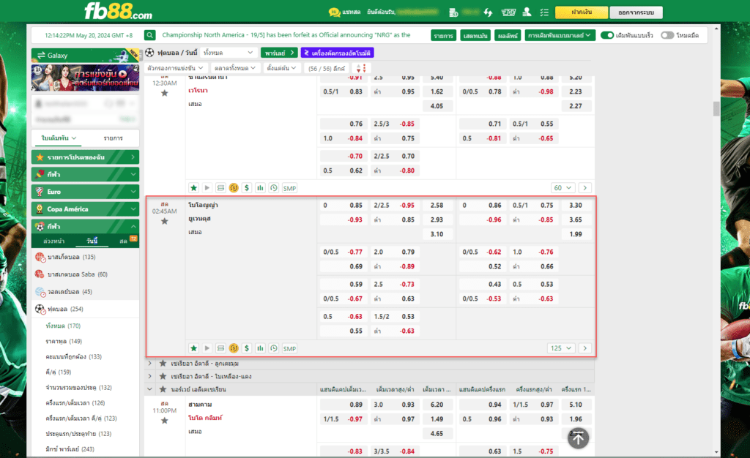Turn off the เดิมพันแบบเร็ว quick bet toggle

point(607,35)
